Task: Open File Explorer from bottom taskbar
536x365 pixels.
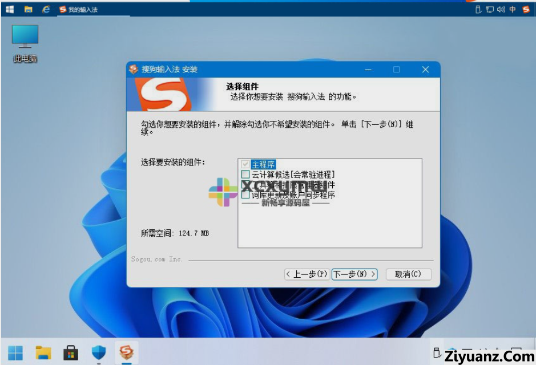Action: tap(43, 353)
